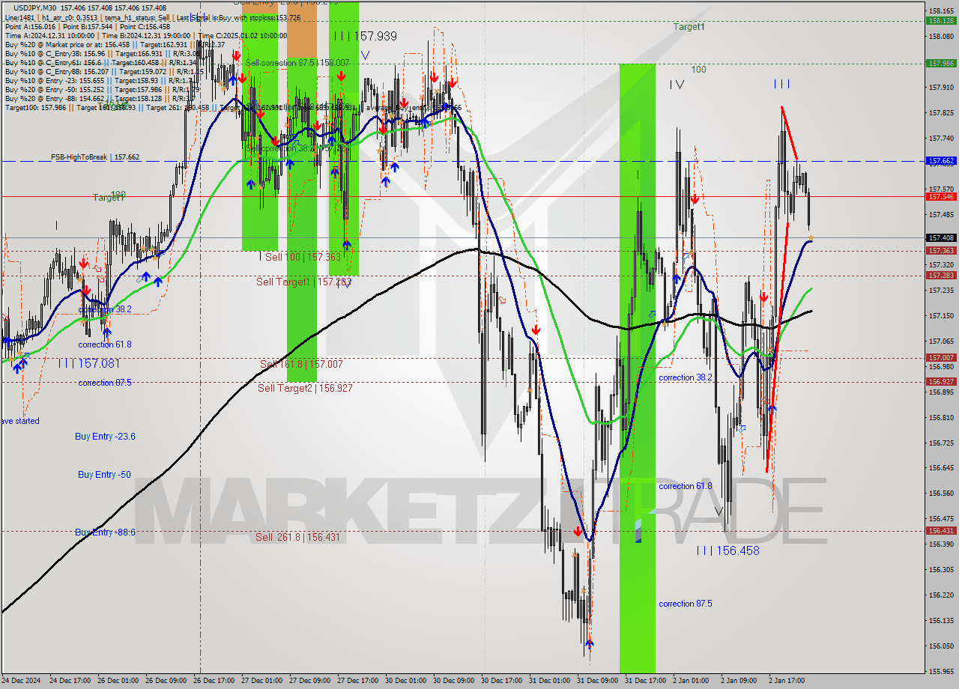
Task: Select the green 158.128 price tag
Action: [941, 21]
